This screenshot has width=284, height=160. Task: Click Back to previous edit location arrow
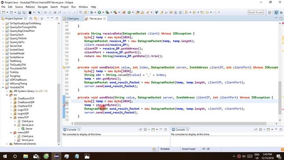tap(207, 12)
